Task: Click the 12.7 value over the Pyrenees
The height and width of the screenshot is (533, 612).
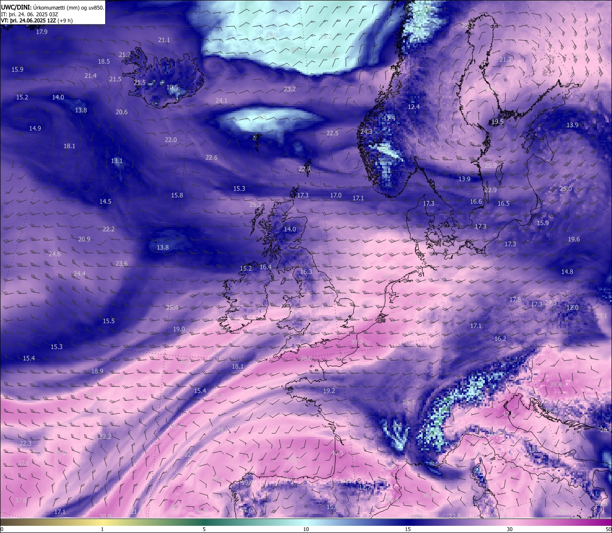Action: point(365,487)
